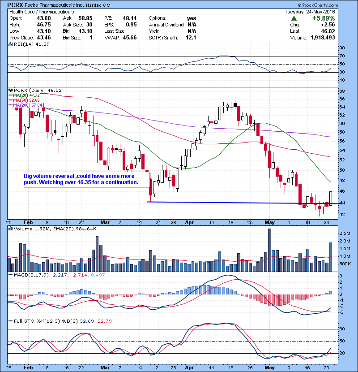
Task: Click the 68 price axis label
Action: coord(342,91)
